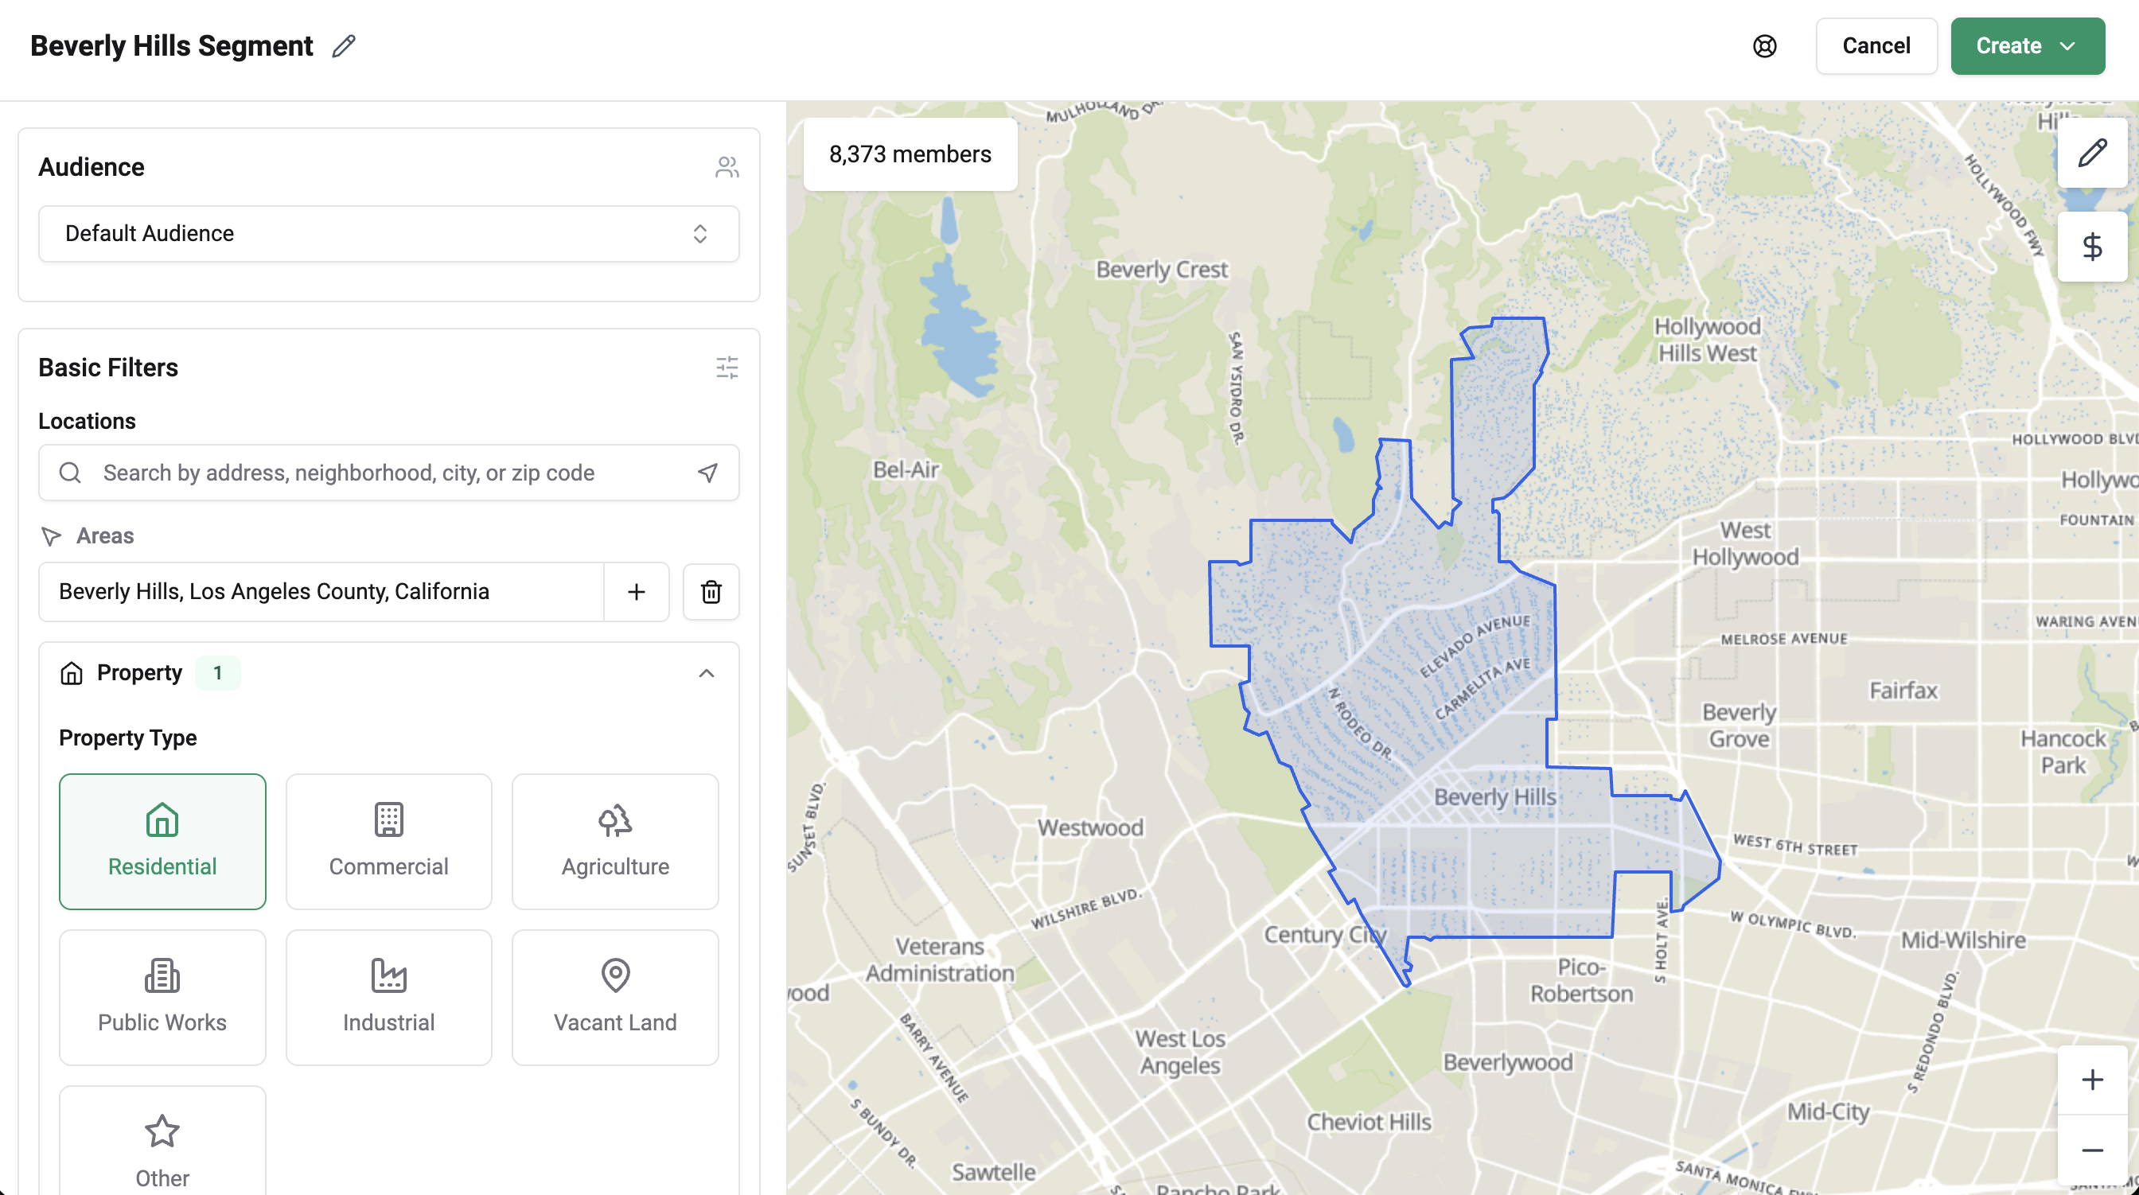Click the Audience people icon
This screenshot has height=1195, width=2139.
click(727, 167)
